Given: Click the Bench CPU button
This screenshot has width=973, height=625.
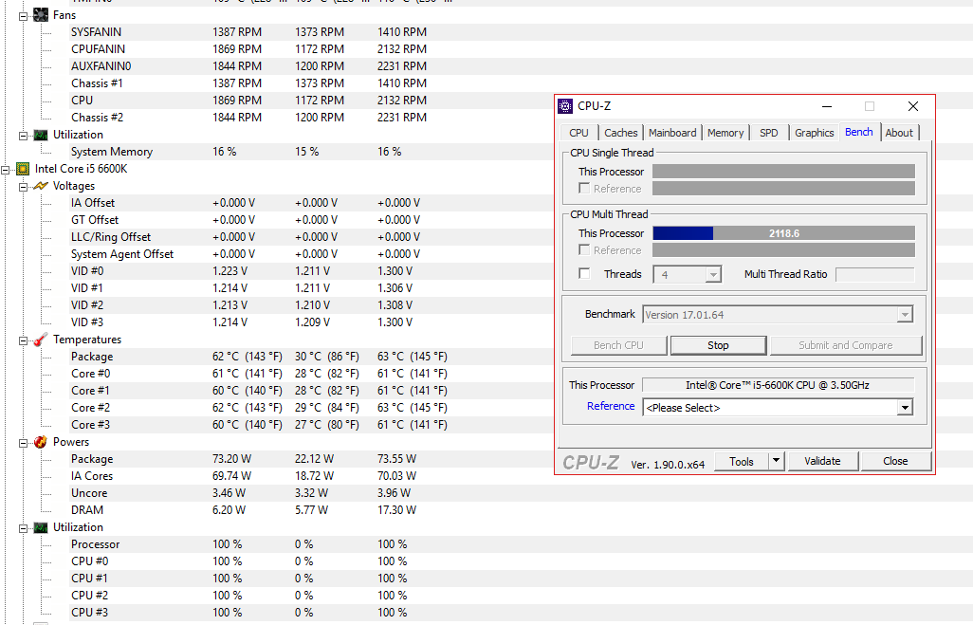Looking at the screenshot, I should 618,345.
